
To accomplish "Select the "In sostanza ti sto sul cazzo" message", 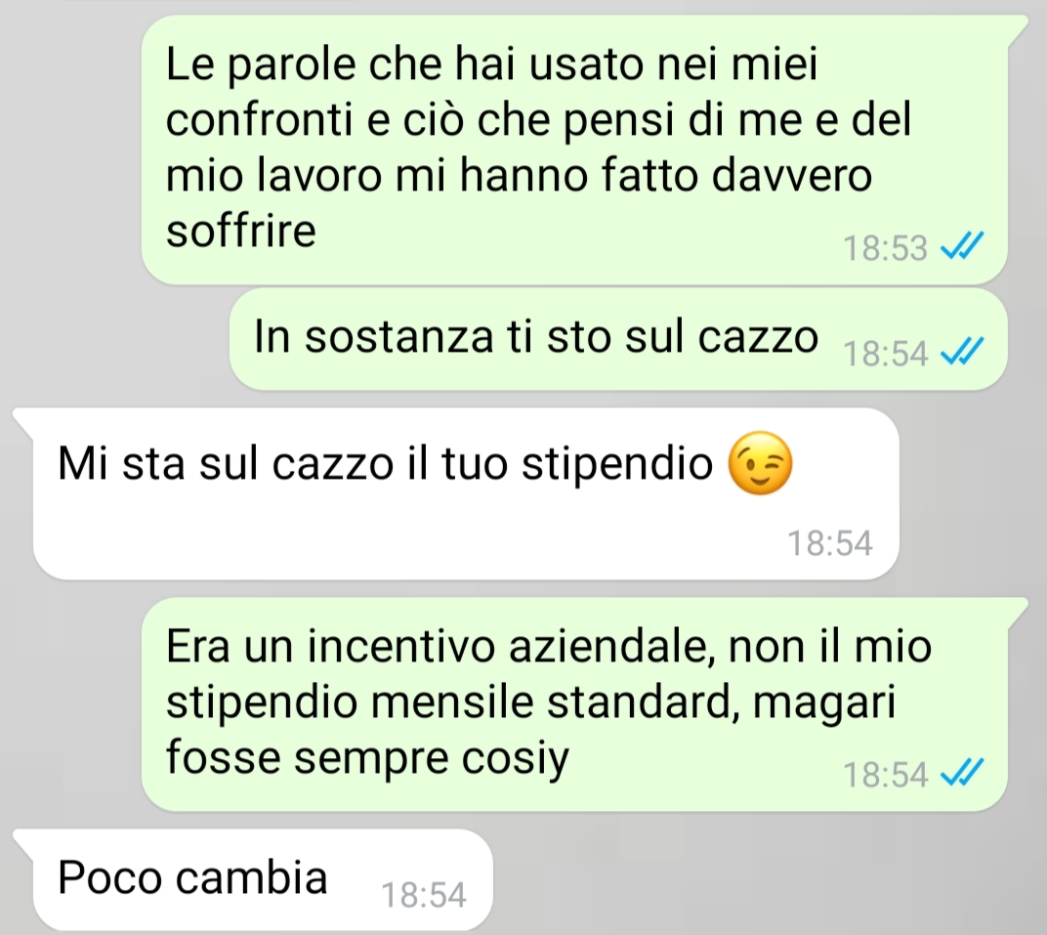I will [x=618, y=339].
